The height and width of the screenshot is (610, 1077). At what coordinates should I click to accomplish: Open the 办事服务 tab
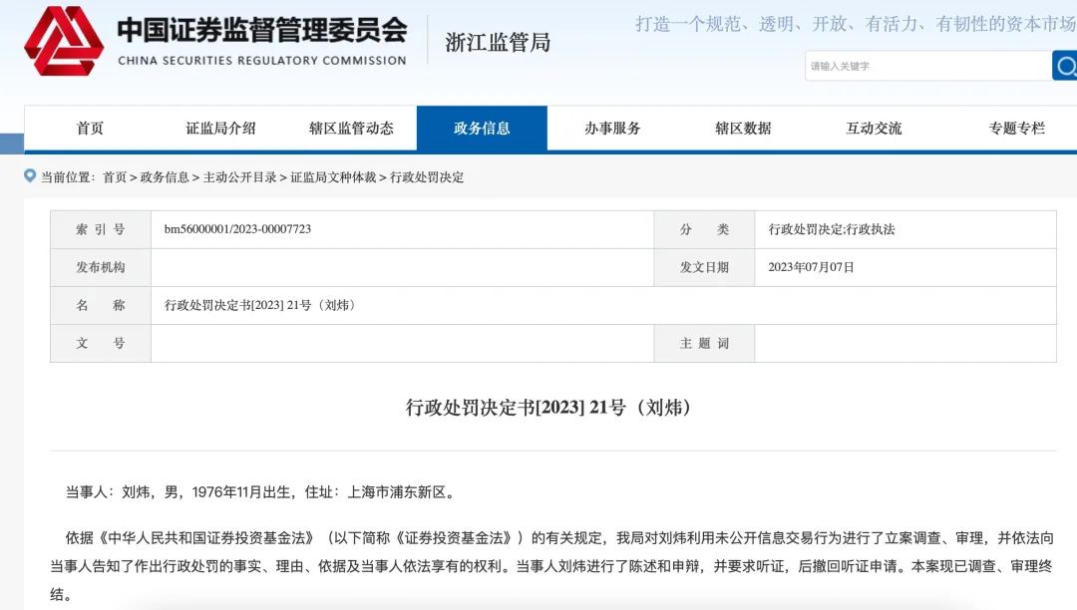pos(612,128)
